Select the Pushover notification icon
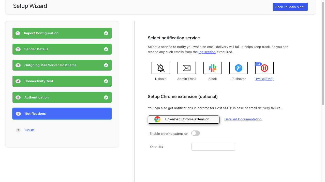Screen dimensions: 325x182 pyautogui.click(x=238, y=68)
